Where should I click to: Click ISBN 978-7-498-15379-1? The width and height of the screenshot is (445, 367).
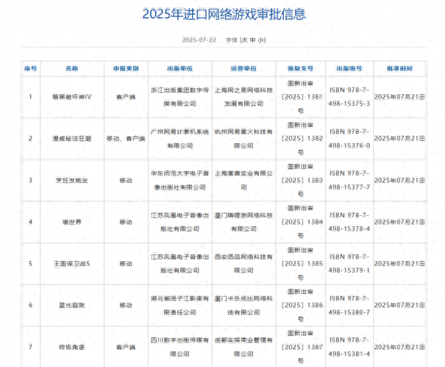[x=349, y=264]
